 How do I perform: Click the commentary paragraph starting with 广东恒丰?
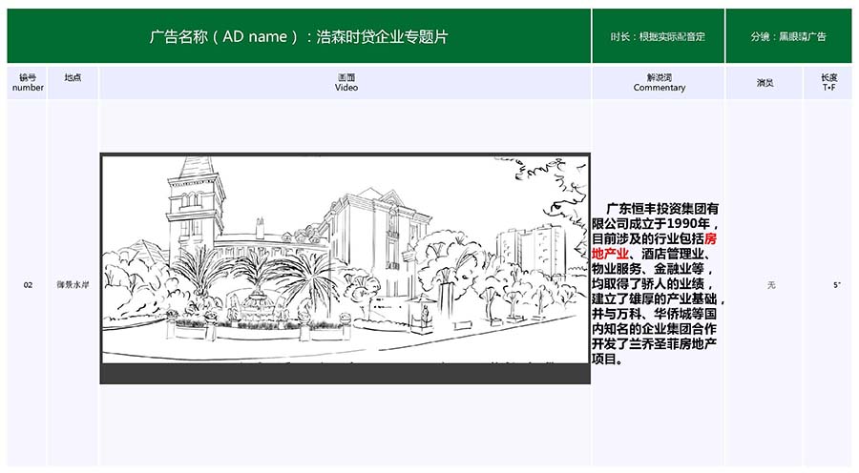659,284
